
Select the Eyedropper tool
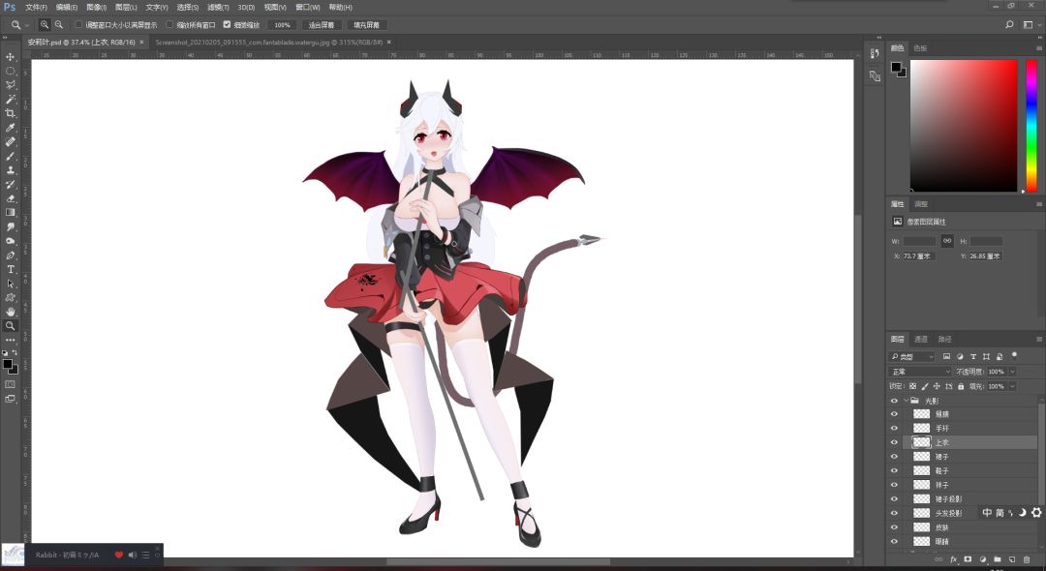pyautogui.click(x=10, y=128)
